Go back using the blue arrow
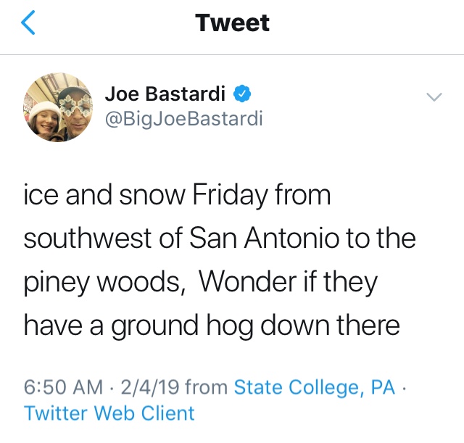The height and width of the screenshot is (443, 464). click(28, 23)
